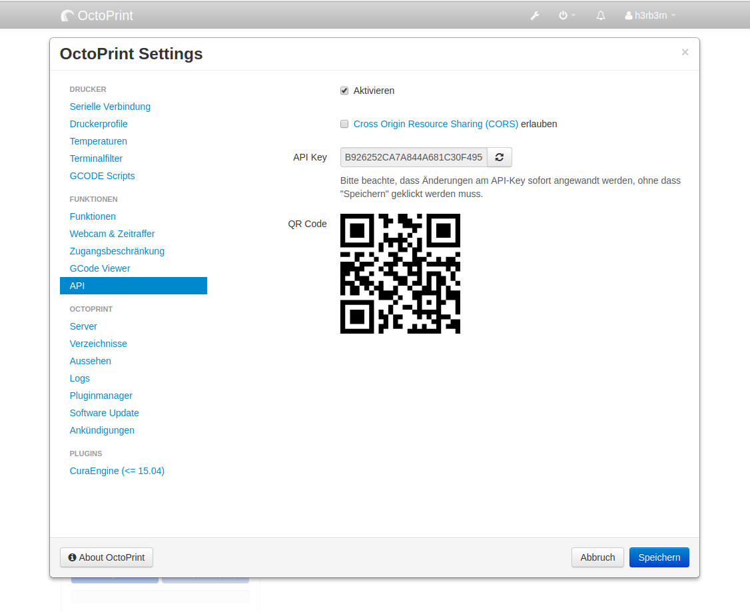This screenshot has height=612, width=750.
Task: Open the Pluginmanager settings section
Action: pos(101,396)
